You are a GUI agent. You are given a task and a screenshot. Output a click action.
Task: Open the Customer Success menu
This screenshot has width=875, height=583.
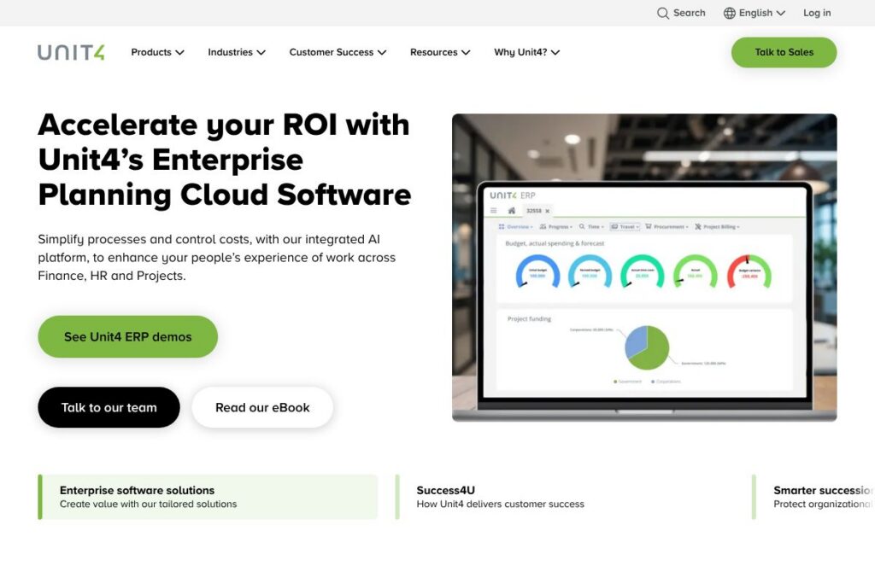click(338, 52)
